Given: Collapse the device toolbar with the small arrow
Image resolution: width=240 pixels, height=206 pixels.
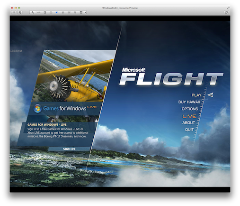Looking at the screenshot, I should [x=86, y=12].
